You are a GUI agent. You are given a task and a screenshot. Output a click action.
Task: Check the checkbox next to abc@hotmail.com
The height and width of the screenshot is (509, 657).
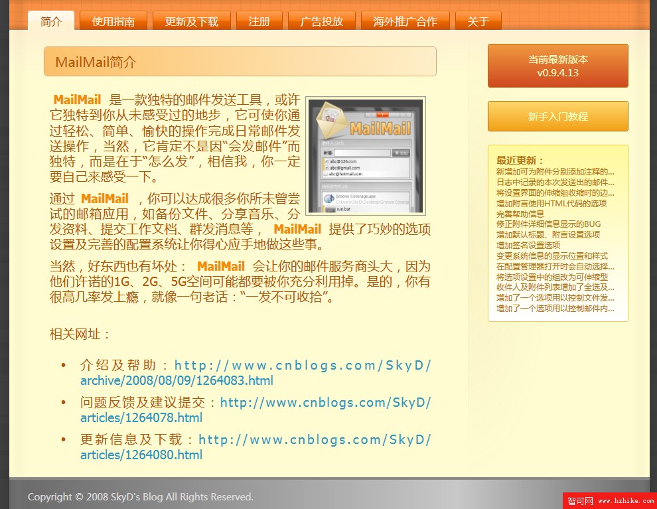327,174
